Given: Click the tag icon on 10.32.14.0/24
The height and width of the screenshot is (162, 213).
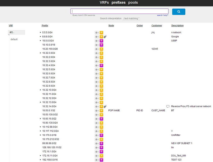Looking at the screenshot, I should pyautogui.click(x=105, y=106).
